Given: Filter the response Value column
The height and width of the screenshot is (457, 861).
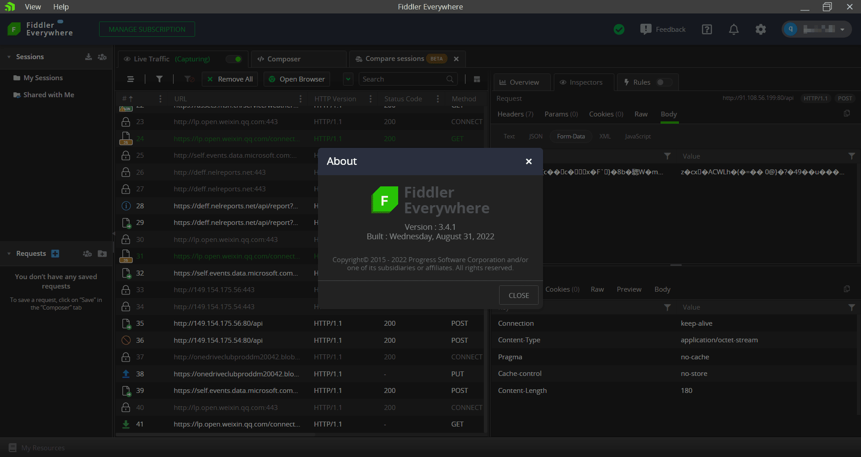Looking at the screenshot, I should pos(852,307).
